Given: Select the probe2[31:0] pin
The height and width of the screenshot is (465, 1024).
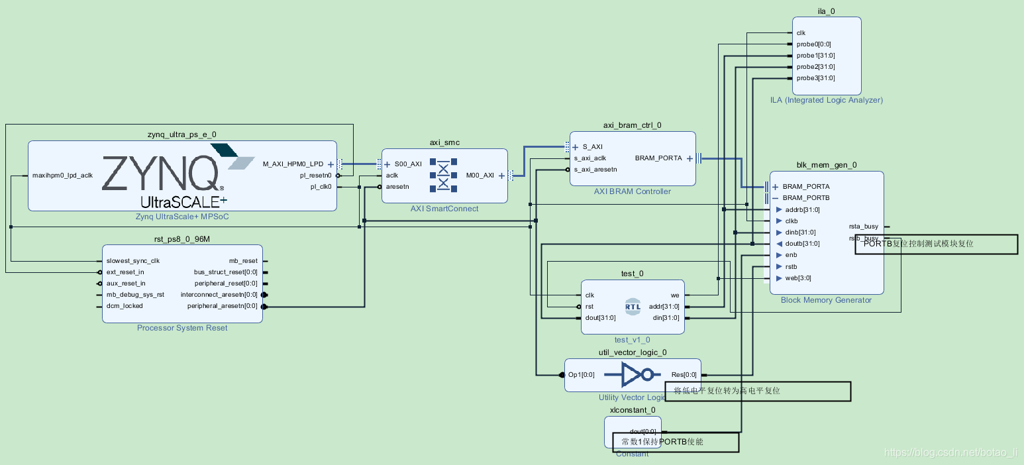Looking at the screenshot, I should [815, 67].
